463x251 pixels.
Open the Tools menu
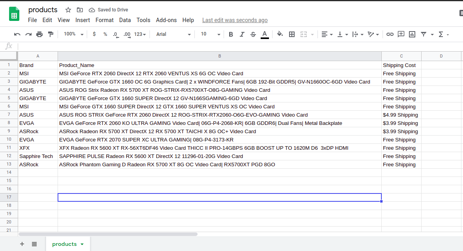pyautogui.click(x=143, y=20)
